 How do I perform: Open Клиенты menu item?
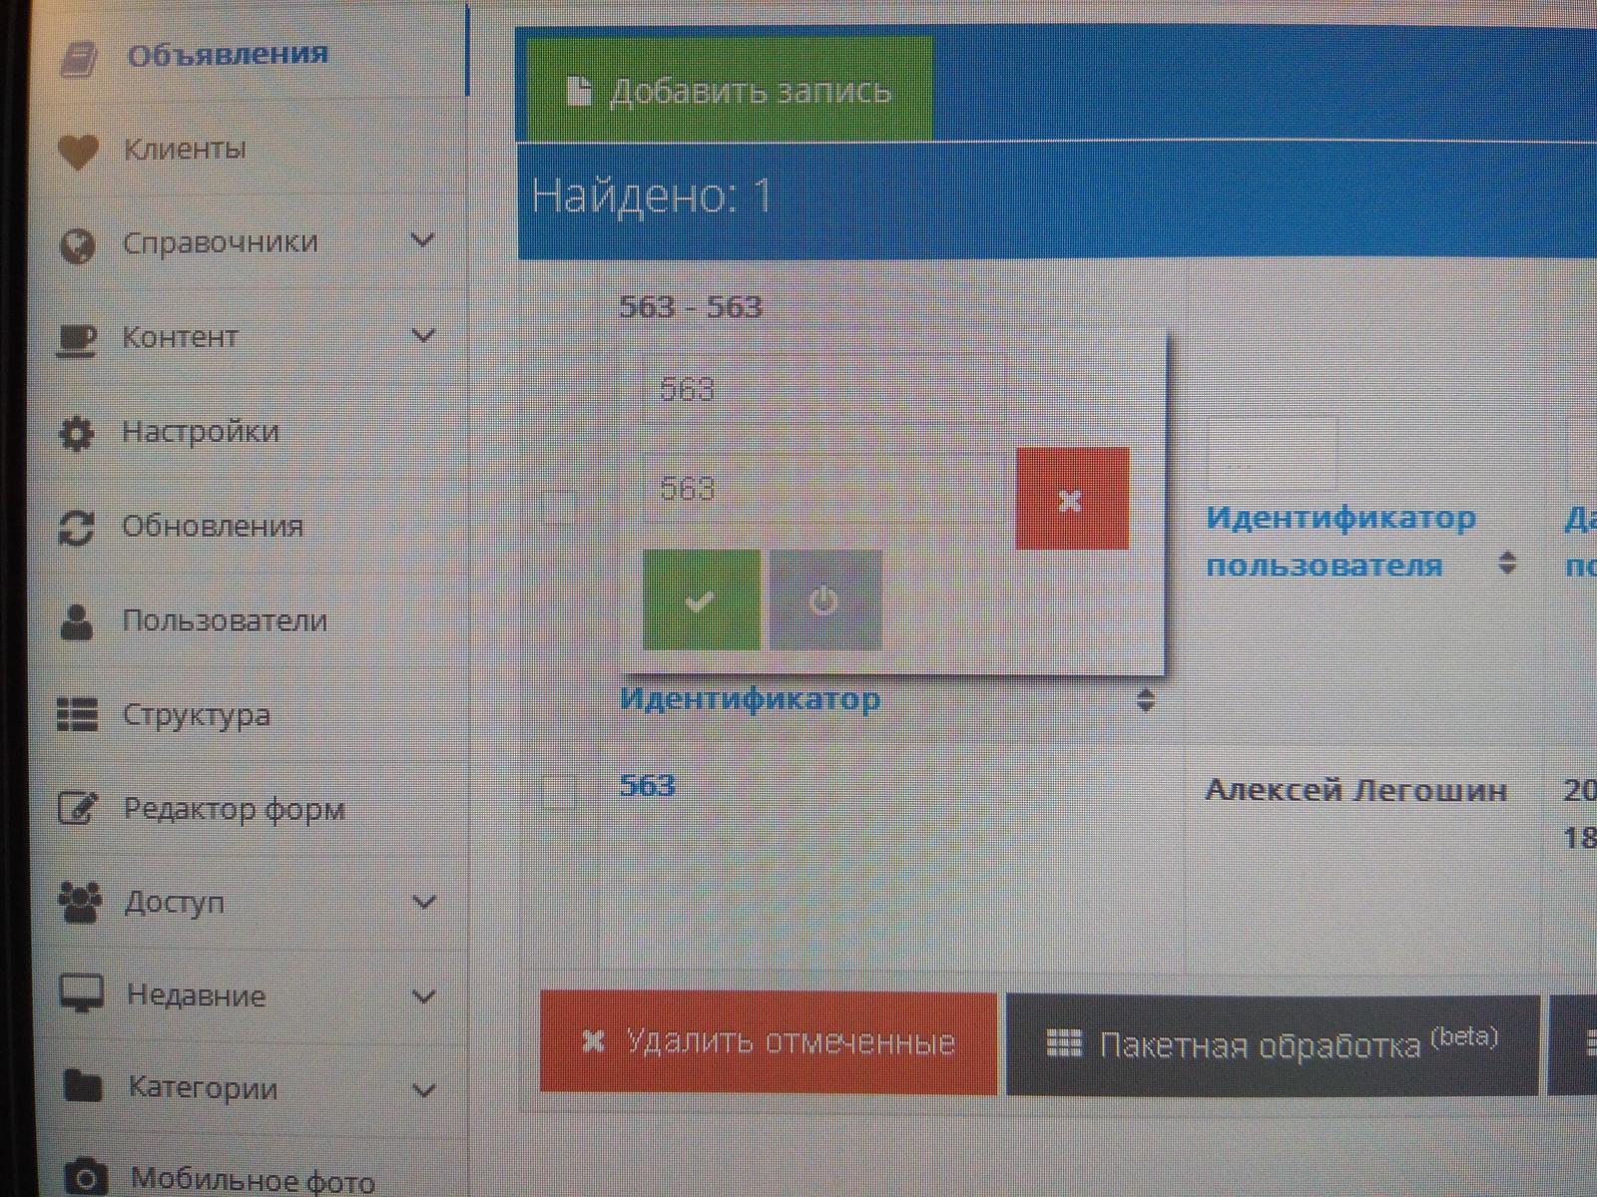point(185,150)
